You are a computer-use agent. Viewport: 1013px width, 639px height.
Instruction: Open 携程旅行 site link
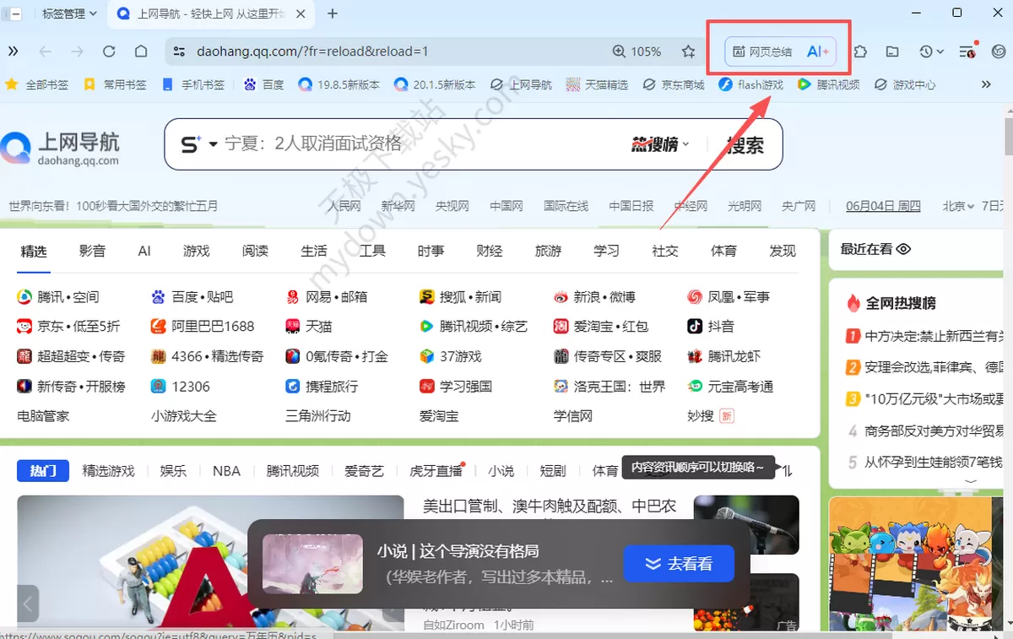point(322,387)
